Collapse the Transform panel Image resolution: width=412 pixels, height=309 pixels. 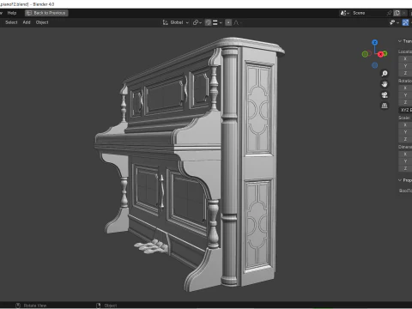[400, 41]
